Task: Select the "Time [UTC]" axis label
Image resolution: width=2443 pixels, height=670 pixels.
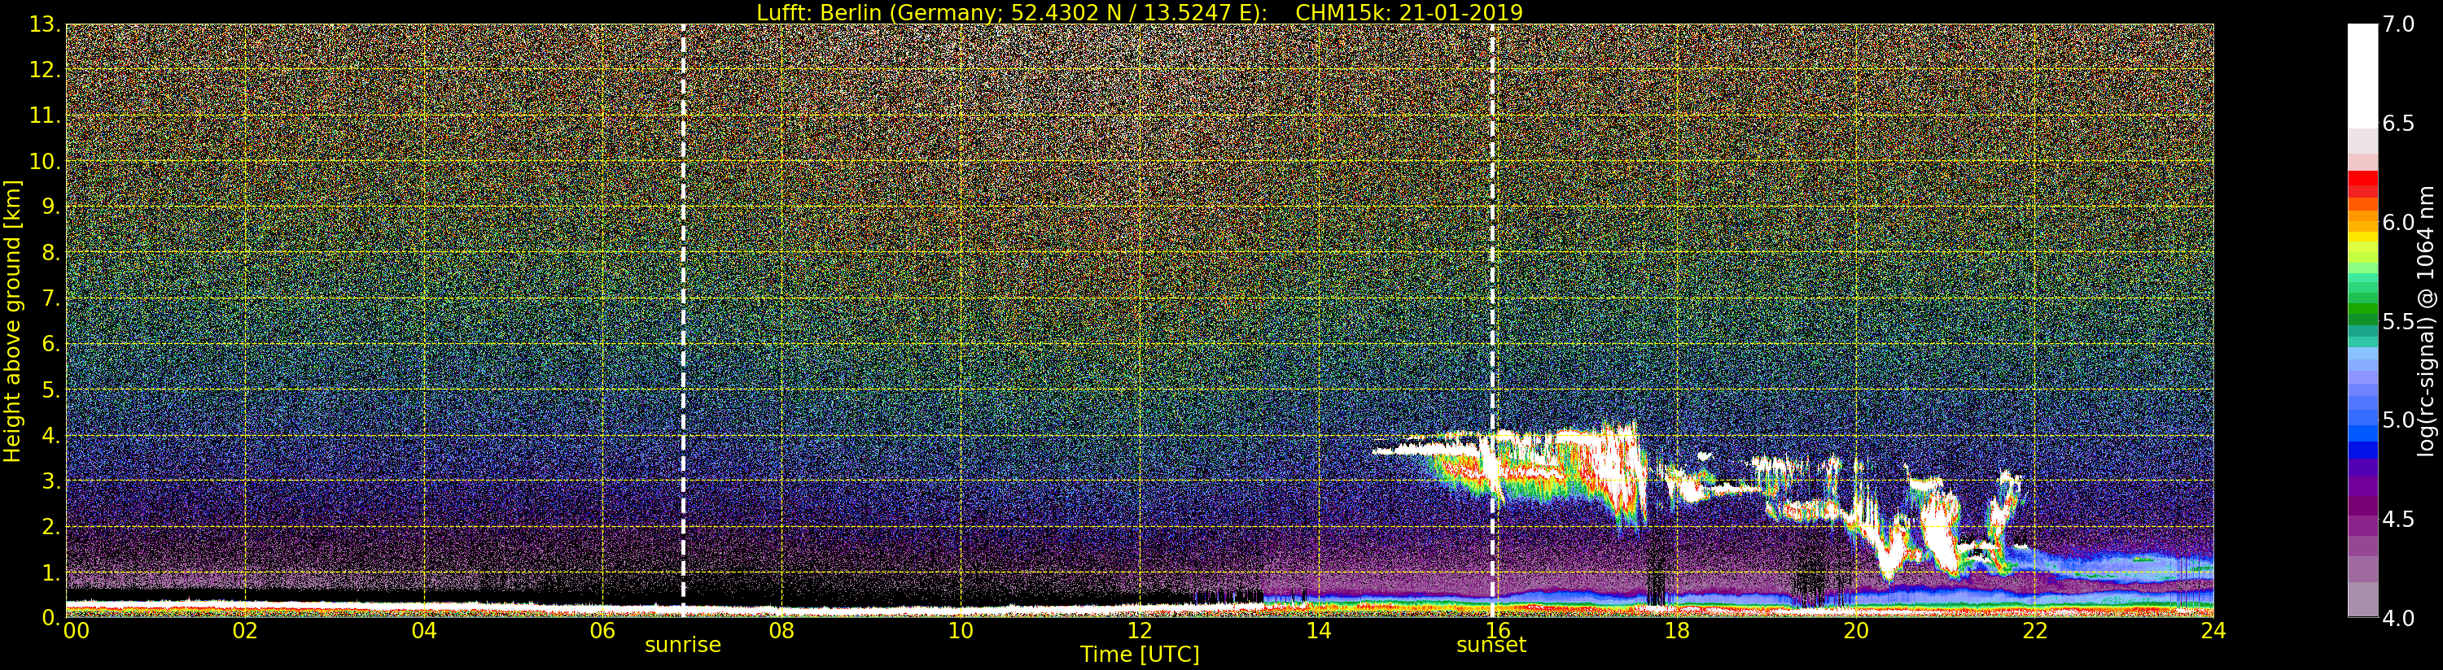Action: point(1140,654)
